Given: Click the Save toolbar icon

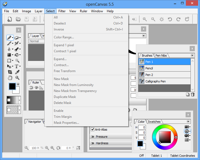Looking at the screenshot, I should tap(27, 19).
